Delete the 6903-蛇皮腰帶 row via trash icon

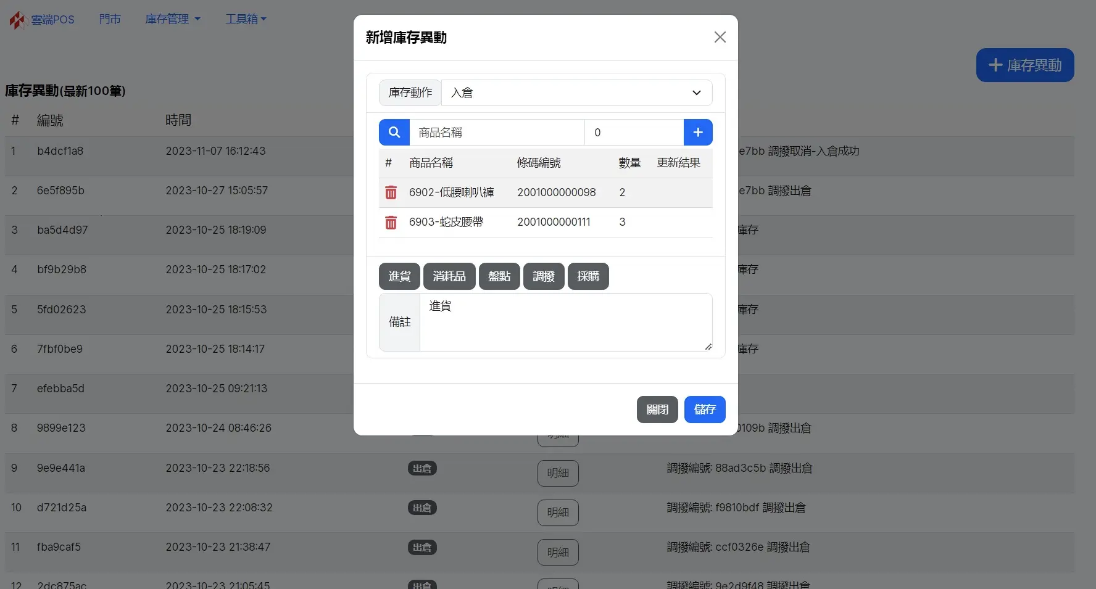(391, 222)
